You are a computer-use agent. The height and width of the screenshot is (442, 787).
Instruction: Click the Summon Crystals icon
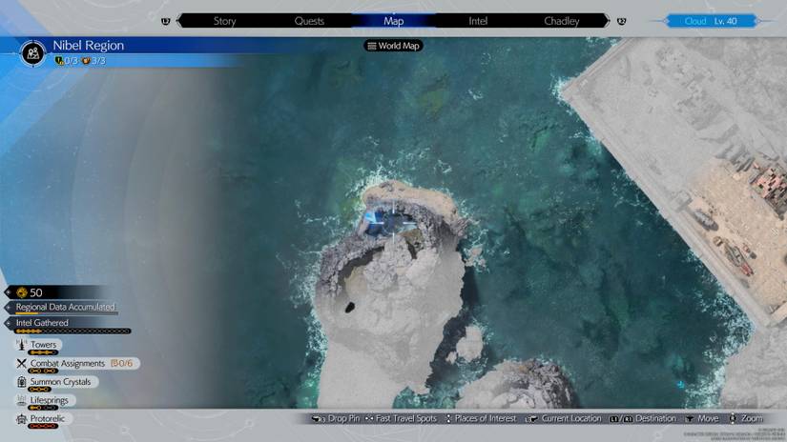point(21,382)
